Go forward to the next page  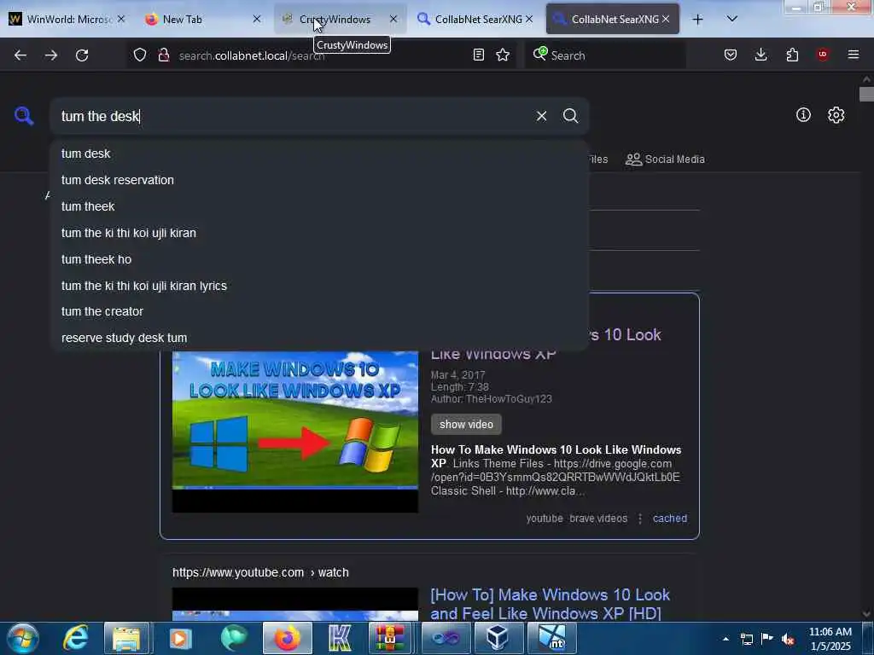point(51,55)
